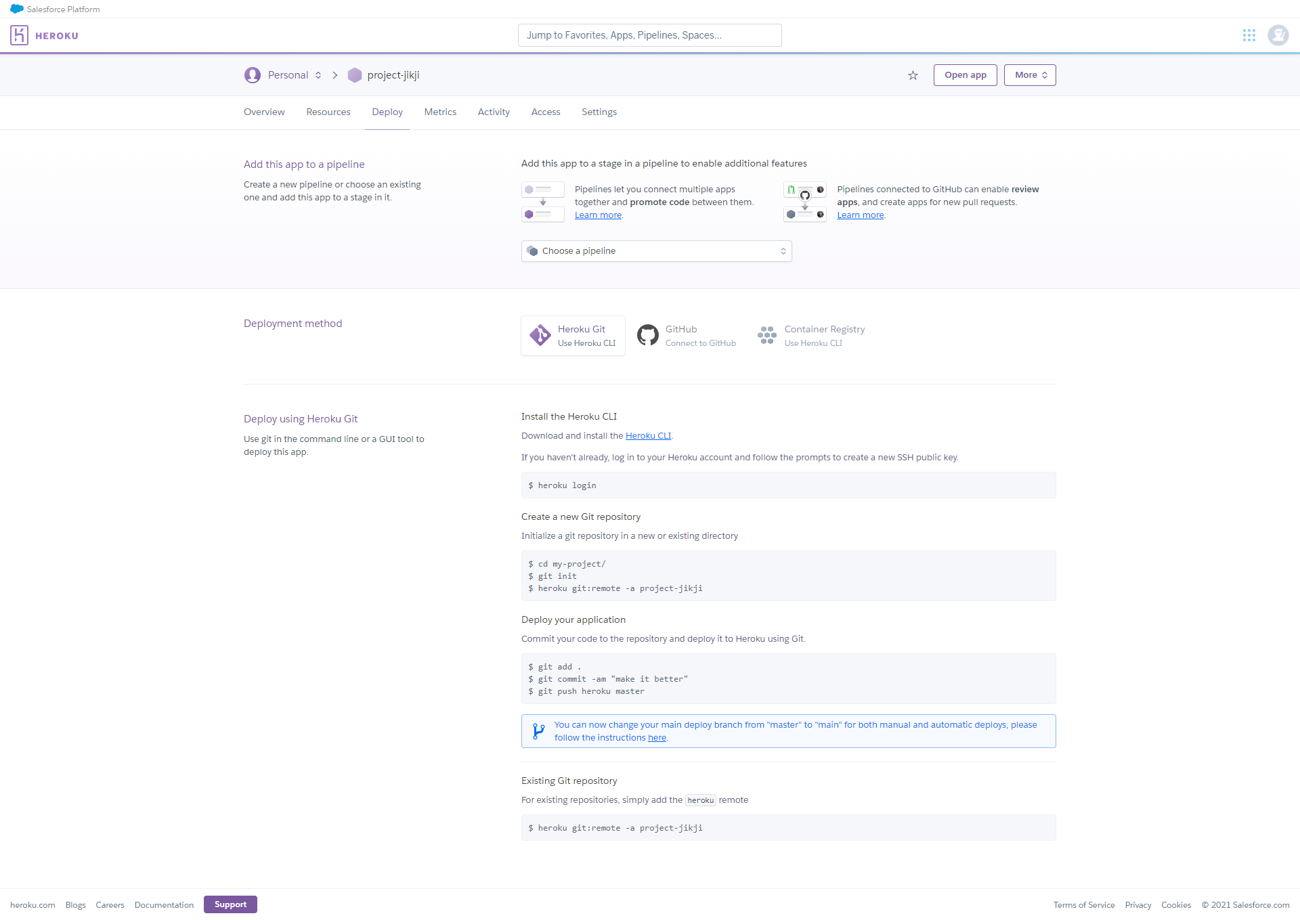Open the Choose a pipeline dropdown

(657, 251)
